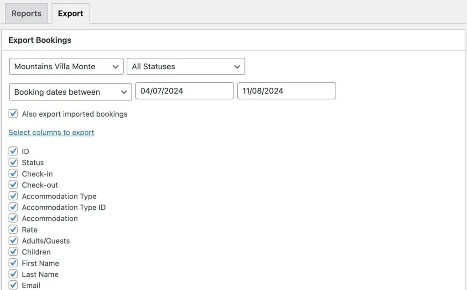Open the All Statuses dropdown

click(x=185, y=66)
